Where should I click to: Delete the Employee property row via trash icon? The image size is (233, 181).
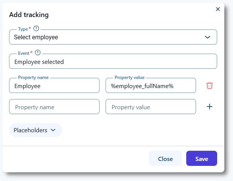tap(210, 85)
